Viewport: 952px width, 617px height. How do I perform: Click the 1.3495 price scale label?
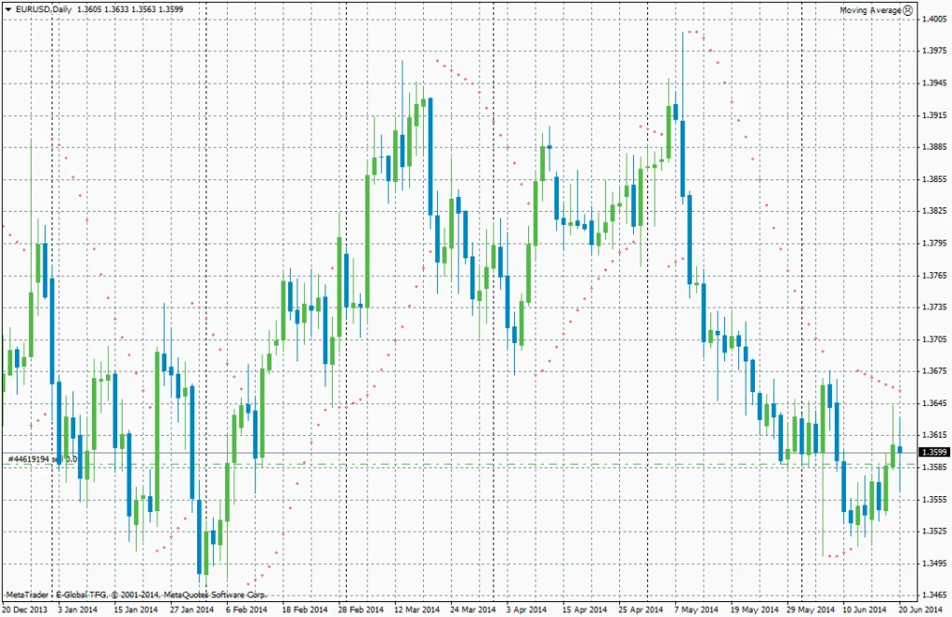[934, 564]
